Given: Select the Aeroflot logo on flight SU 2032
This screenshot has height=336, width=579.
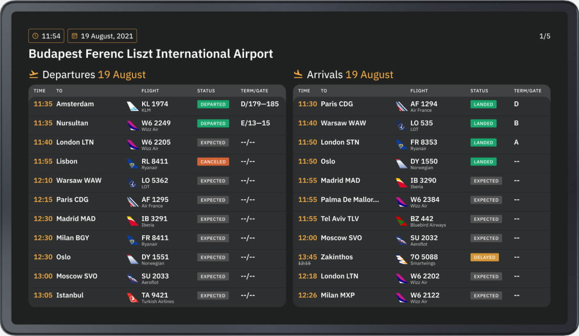Looking at the screenshot, I should [x=401, y=240].
